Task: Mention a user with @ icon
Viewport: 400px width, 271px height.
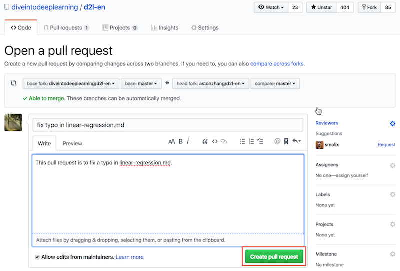Action: pos(277,141)
